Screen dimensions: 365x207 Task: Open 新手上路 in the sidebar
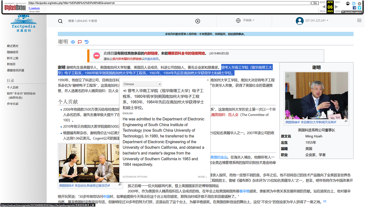[x=13, y=58]
